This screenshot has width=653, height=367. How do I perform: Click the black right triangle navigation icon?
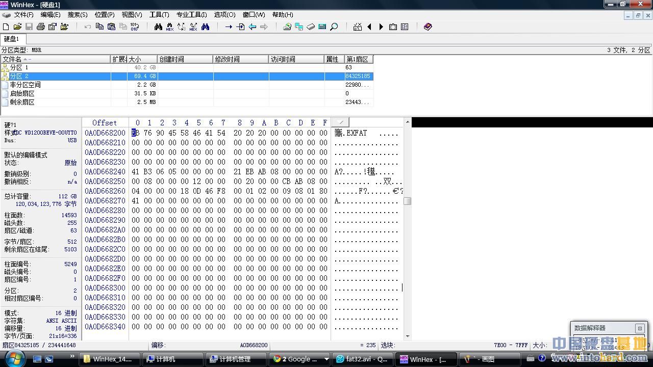pos(381,27)
